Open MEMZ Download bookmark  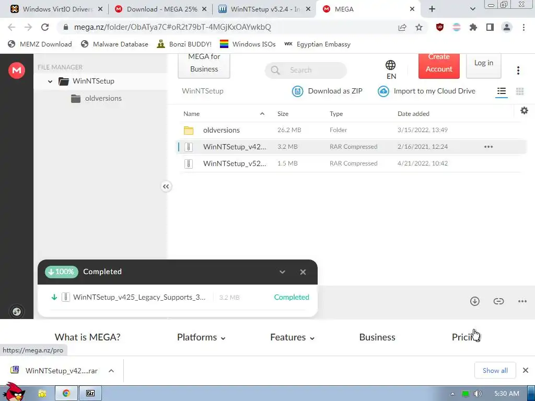(x=40, y=44)
